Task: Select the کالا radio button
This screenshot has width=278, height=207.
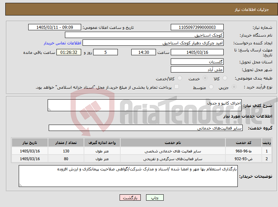Action: 225,78
